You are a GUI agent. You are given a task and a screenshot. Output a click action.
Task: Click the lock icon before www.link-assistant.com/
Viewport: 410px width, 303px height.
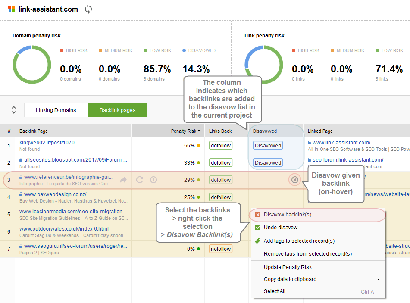(x=309, y=143)
